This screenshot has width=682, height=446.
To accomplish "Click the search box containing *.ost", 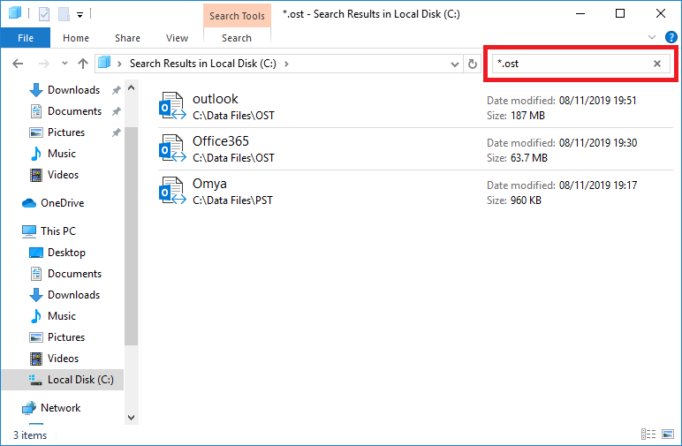I will (570, 64).
